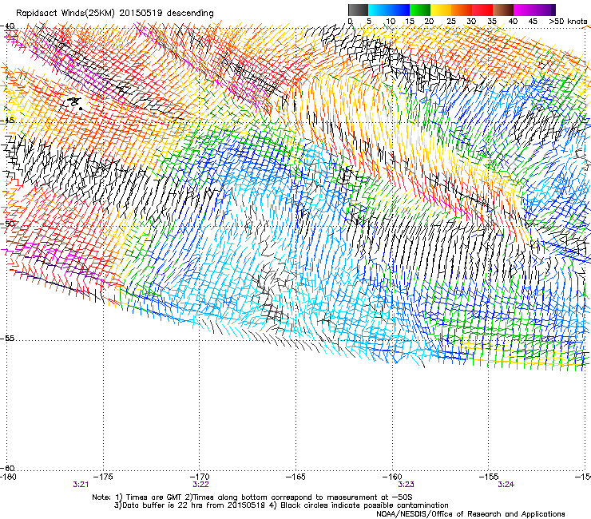Click the green 15-20 knots color swatch
Screen dimensions: 591x519
[420, 10]
